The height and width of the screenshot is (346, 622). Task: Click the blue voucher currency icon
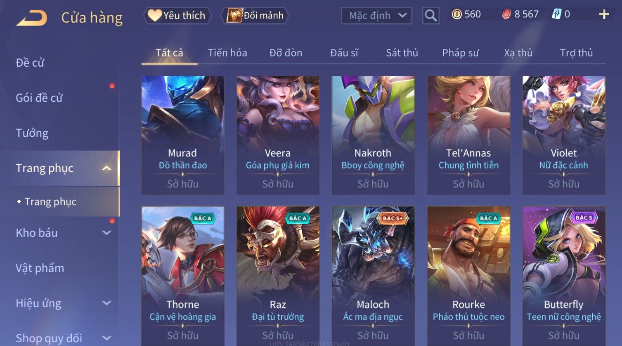(x=556, y=15)
